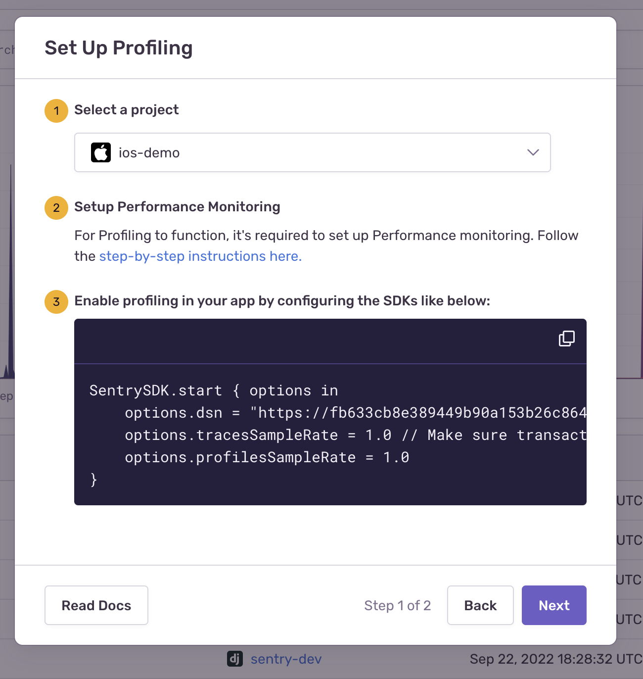
Task: Click the Apple logo icon beside ios-demo
Action: coord(101,152)
